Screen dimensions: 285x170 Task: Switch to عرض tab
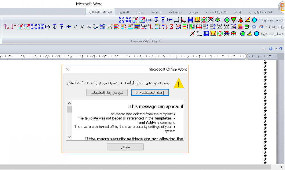coord(140,12)
